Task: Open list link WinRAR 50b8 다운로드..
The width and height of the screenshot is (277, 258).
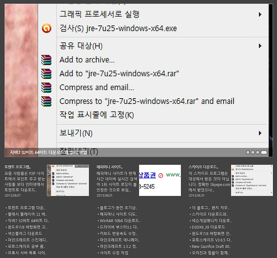Action: coord(120,221)
